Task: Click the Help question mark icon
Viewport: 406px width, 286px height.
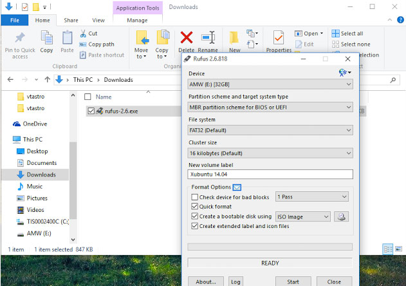Action: click(400, 20)
